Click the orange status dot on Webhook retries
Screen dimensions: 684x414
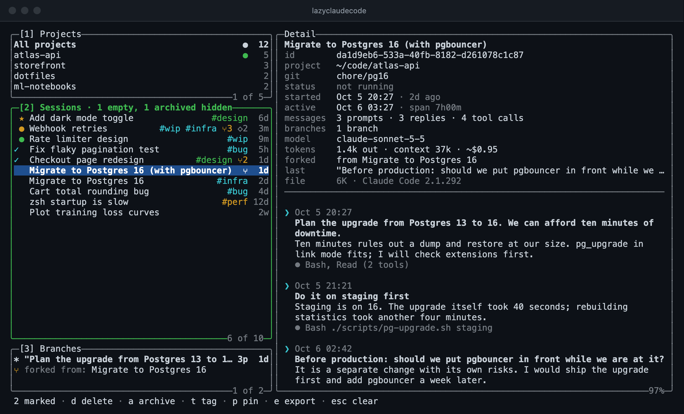tap(22, 129)
